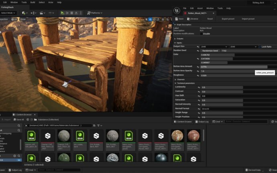Toggle the Lock Ratio checkbox
The image size is (277, 173).
point(260,47)
